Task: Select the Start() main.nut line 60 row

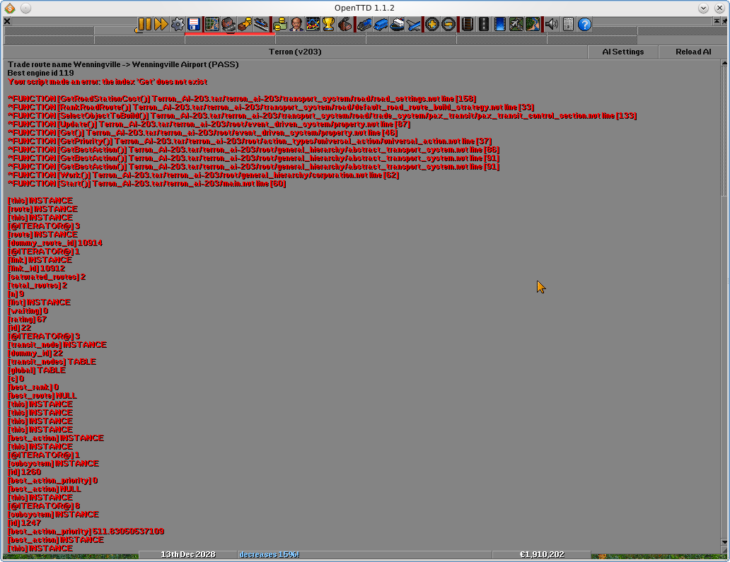Action: tap(147, 184)
